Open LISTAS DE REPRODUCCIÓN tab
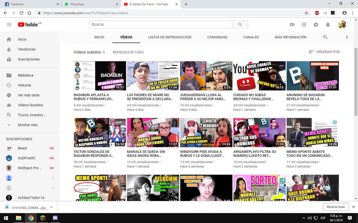The height and width of the screenshot is (223, 358). (170, 37)
